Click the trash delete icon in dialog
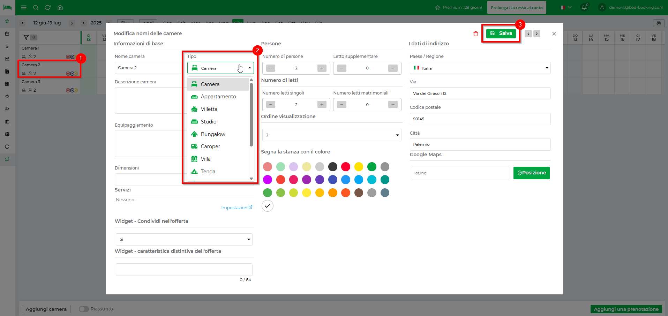The image size is (668, 316). tap(475, 34)
